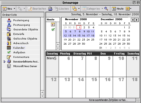Screen dimensions: 141x103
Task: Click the task checkmark in Heute pane
Action: pos(53,30)
